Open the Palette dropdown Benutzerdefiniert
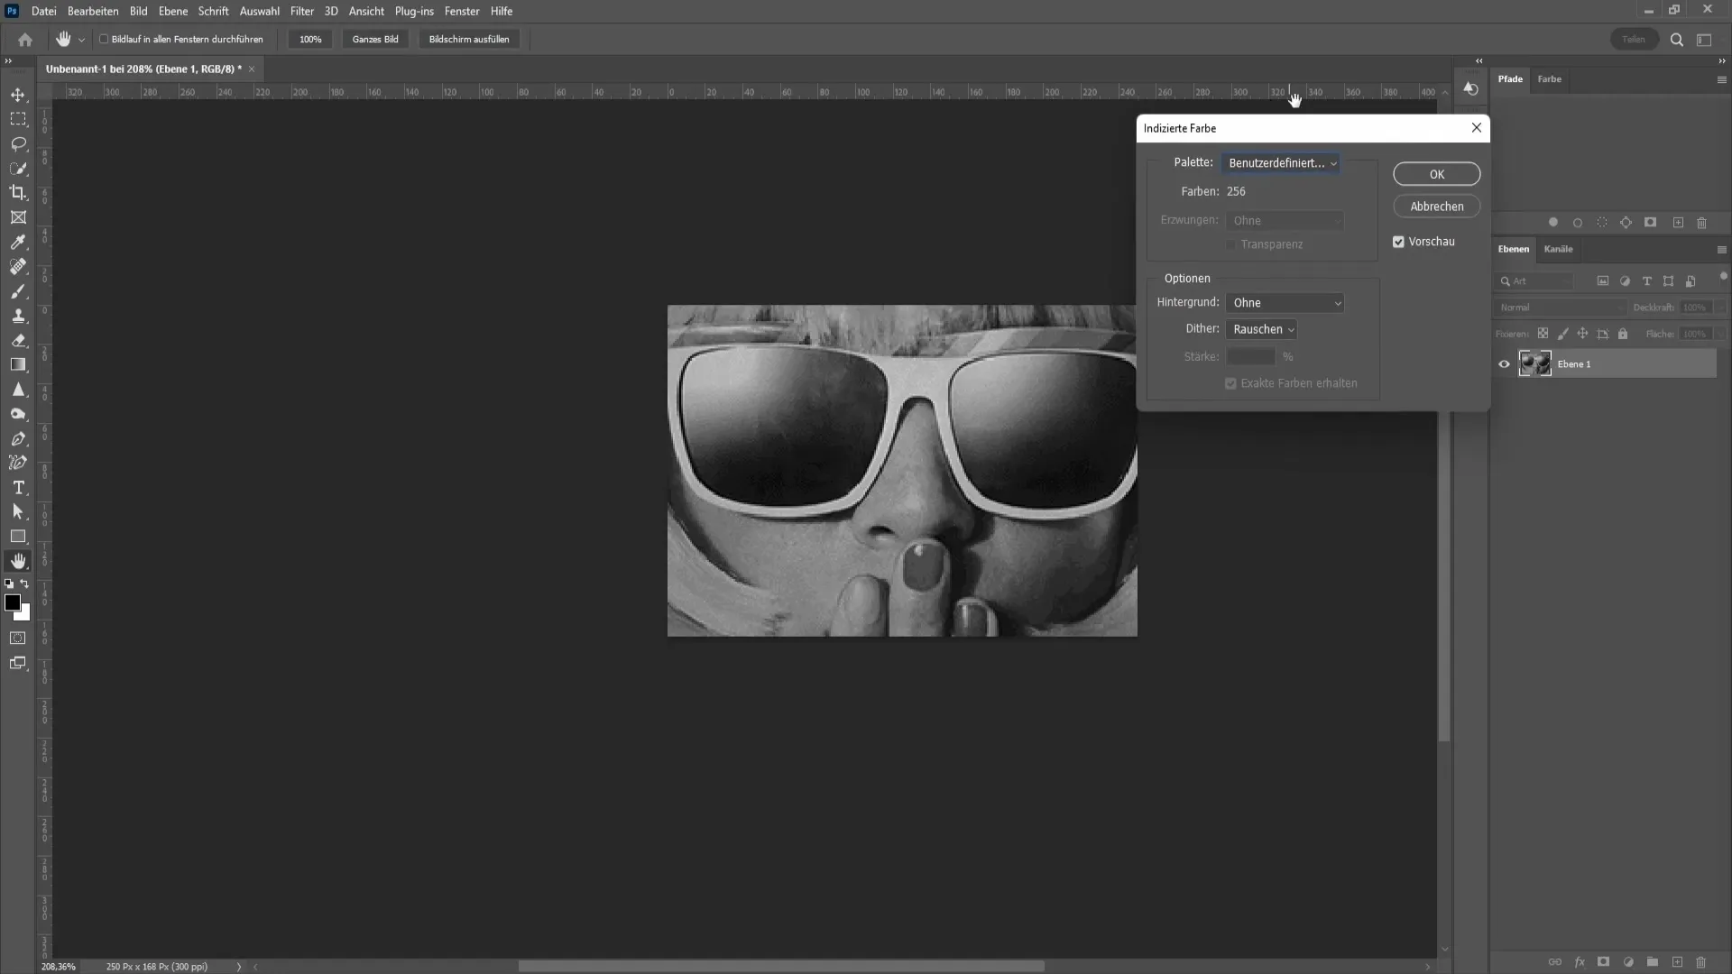Viewport: 1732px width, 974px height. 1281,163
